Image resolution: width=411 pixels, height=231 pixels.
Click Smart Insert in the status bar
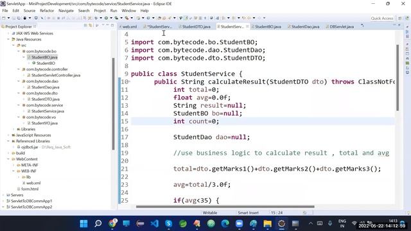pos(248,212)
